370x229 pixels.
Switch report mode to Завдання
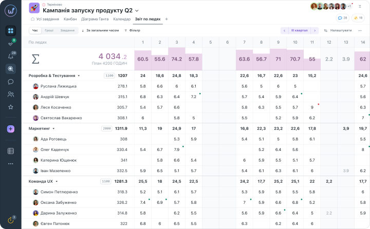click(x=67, y=30)
